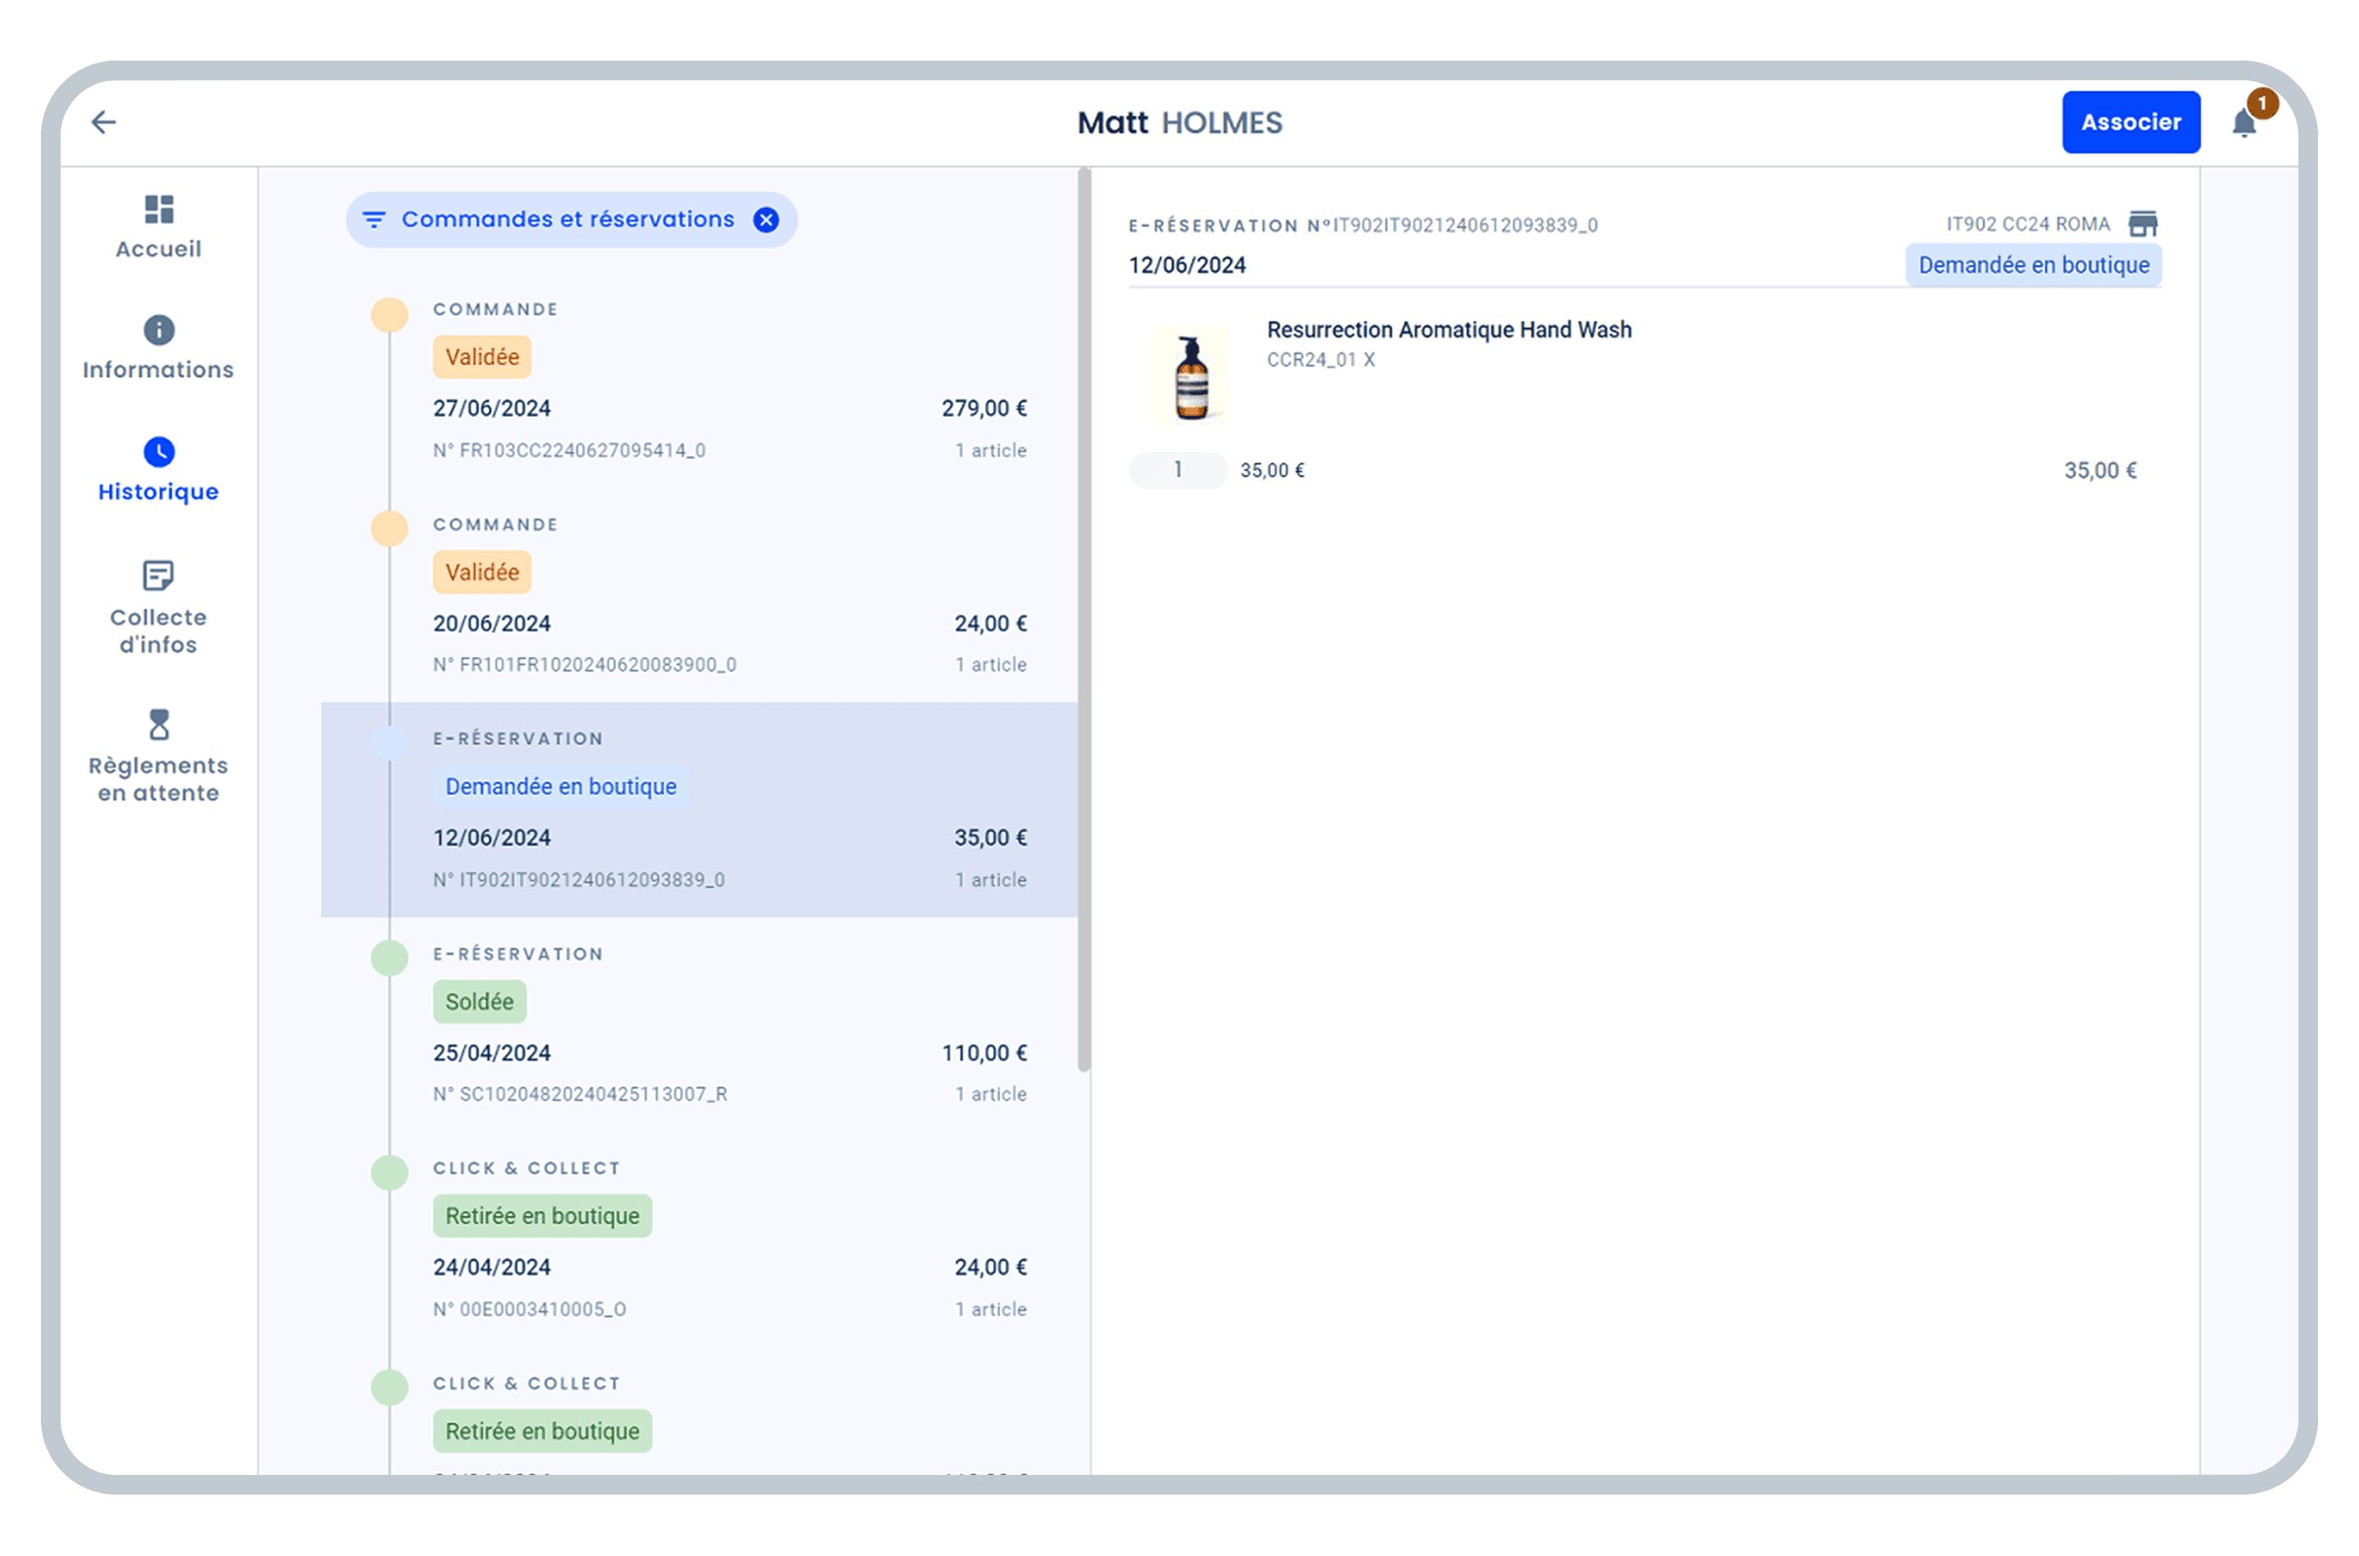Open the Hand Wash product thumbnail
Screen dimensions: 2359x1556
pos(1190,376)
